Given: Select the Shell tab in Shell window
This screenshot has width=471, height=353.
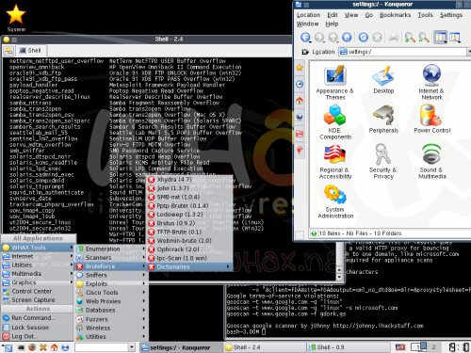Looking at the screenshot, I should 30,50.
